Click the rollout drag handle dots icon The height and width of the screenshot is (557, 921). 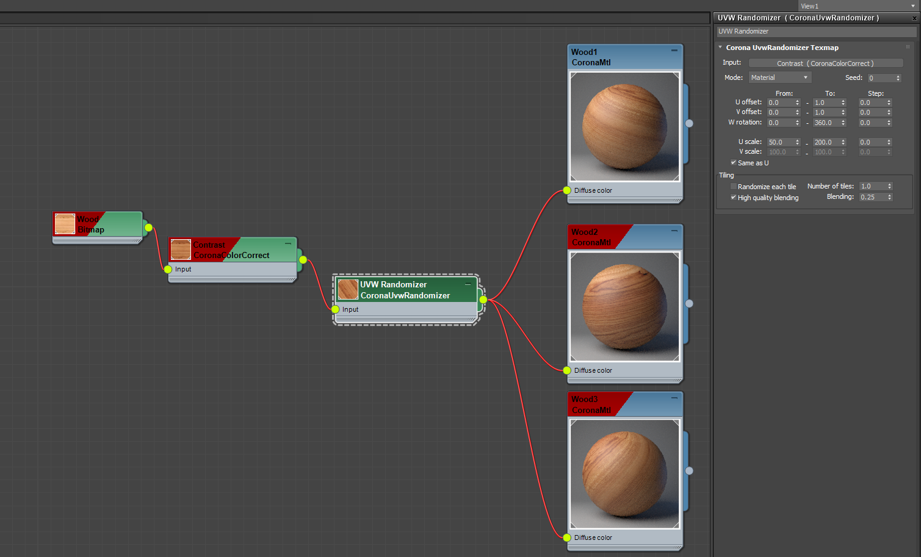tap(908, 47)
